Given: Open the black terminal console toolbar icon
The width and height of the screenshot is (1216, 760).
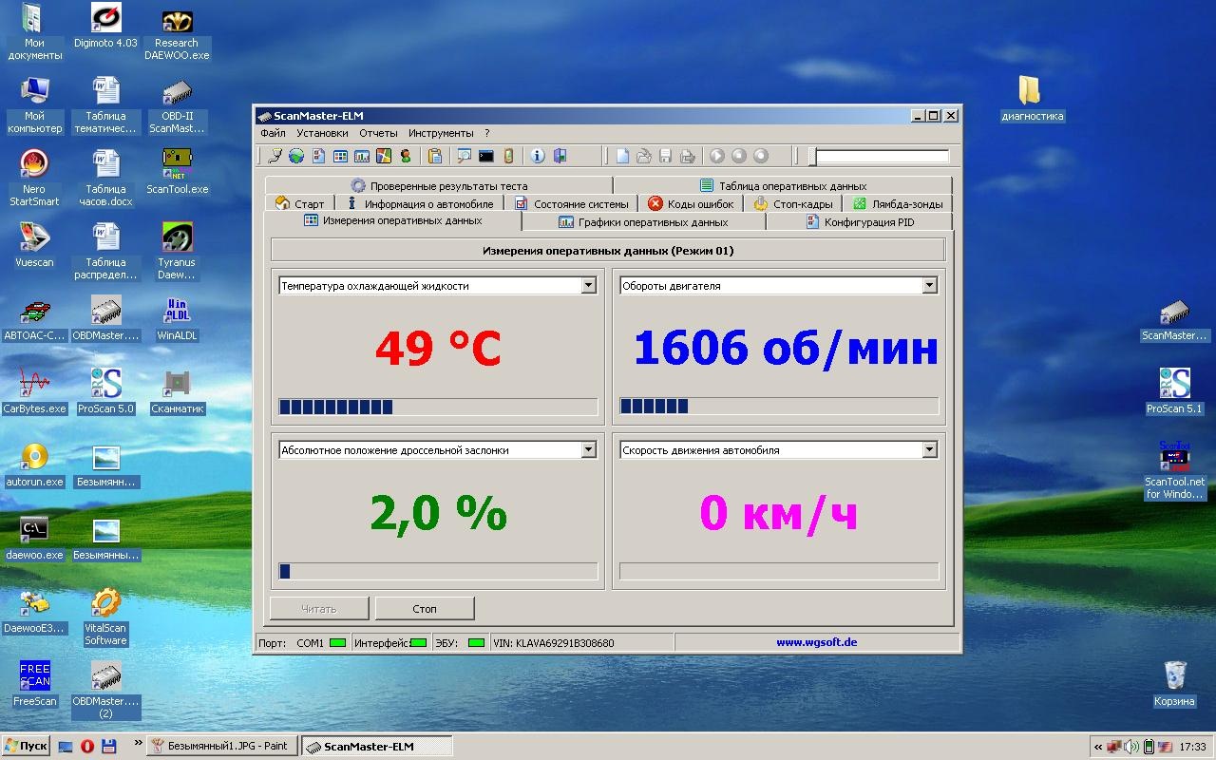Looking at the screenshot, I should [x=486, y=156].
